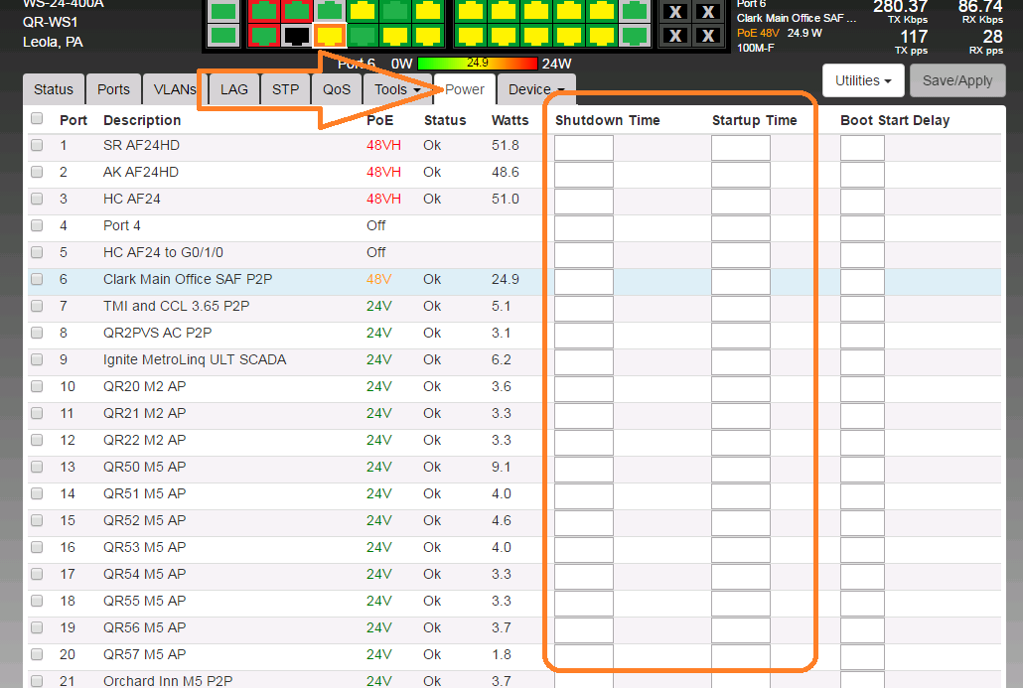Image resolution: width=1023 pixels, height=688 pixels.
Task: Click the Save/Apply button
Action: pyautogui.click(x=956, y=80)
